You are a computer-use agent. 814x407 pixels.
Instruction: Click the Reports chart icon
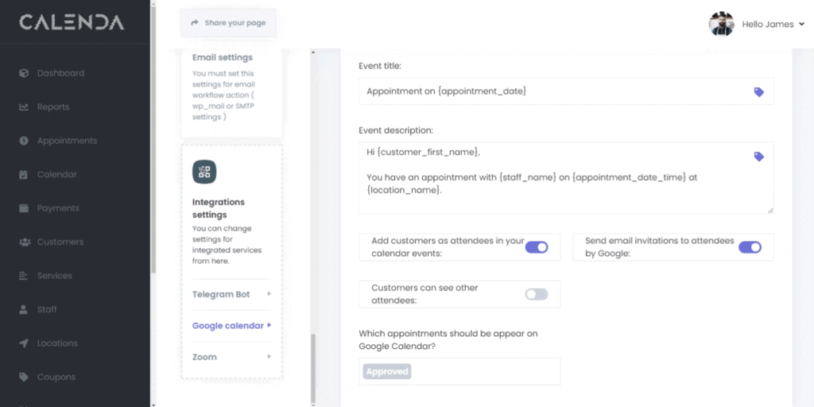(x=24, y=107)
